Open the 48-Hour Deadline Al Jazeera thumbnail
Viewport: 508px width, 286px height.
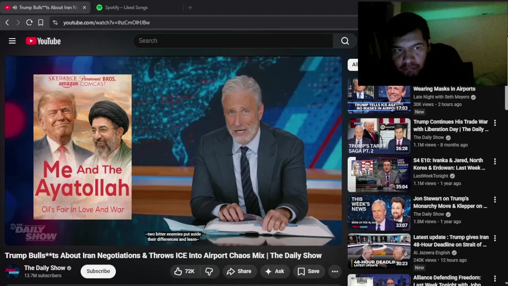click(379, 251)
